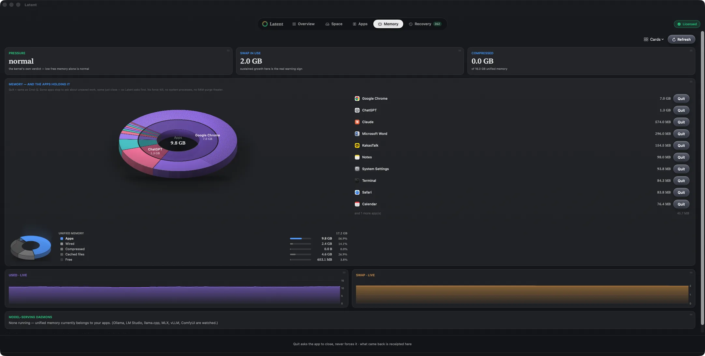Select the Apps blue legend swatch
The image size is (705, 356).
(62, 239)
